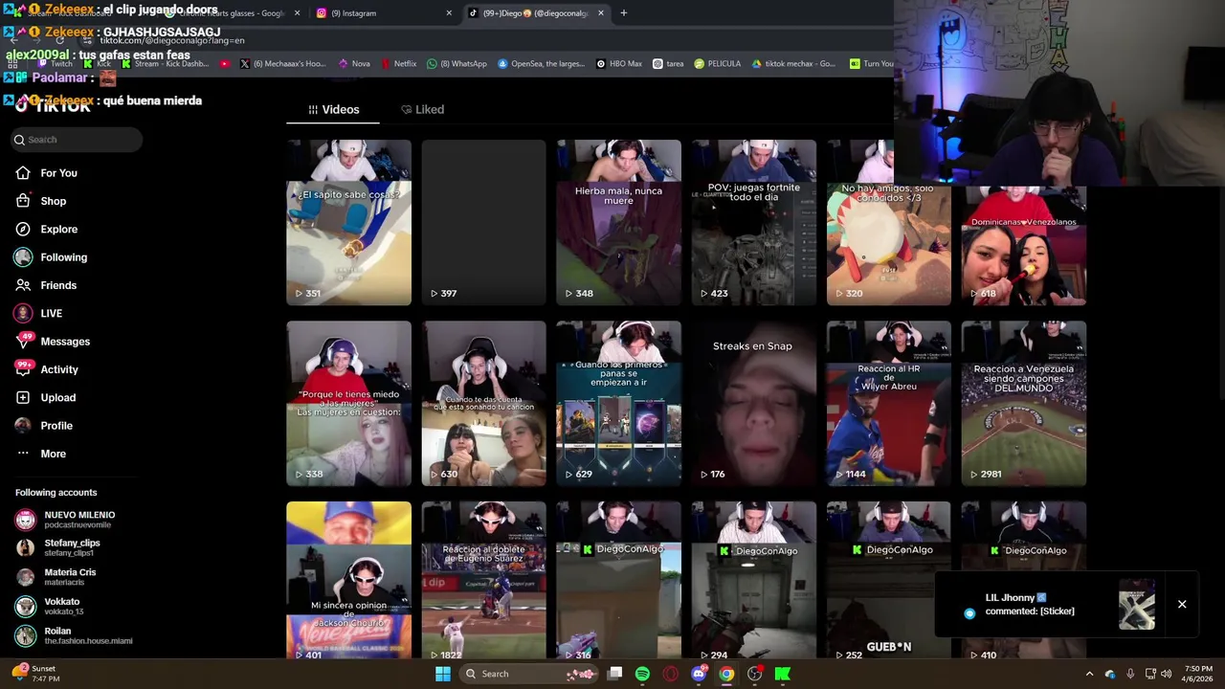Open the OpenSea bookmark
The width and height of the screenshot is (1225, 689).
540,64
